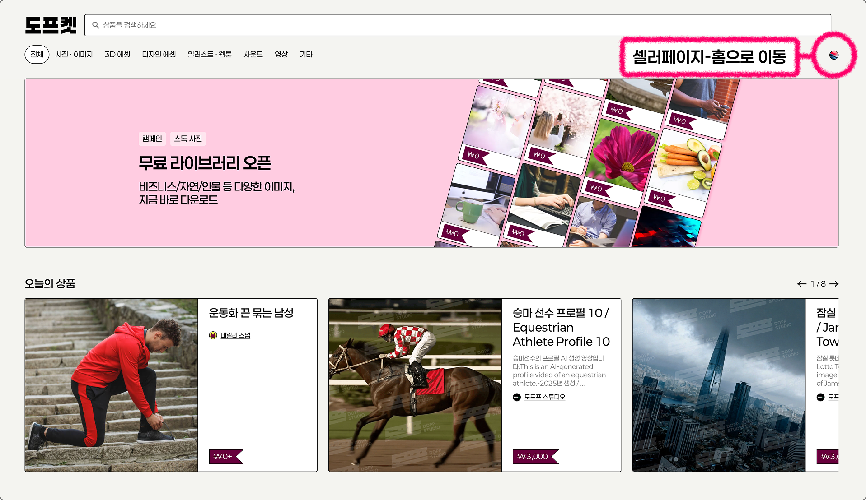Click the ₩3,000 price tag
866x500 pixels.
[x=533, y=457]
